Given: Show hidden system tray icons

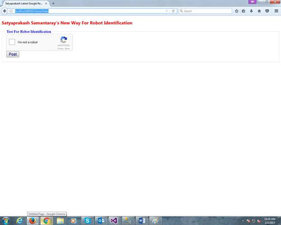Looking at the screenshot, I should (243, 221).
